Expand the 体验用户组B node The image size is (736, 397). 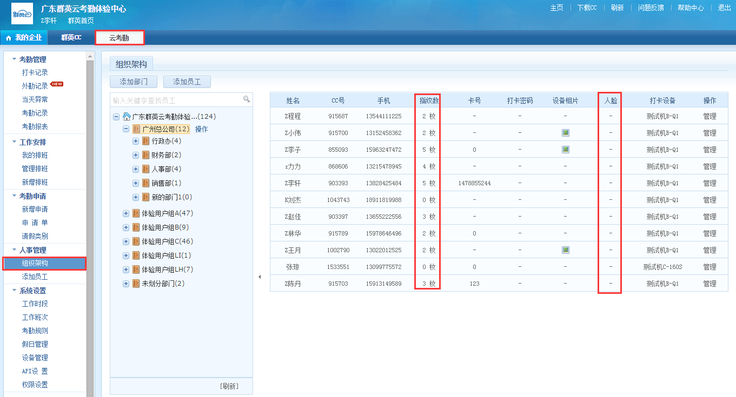126,227
